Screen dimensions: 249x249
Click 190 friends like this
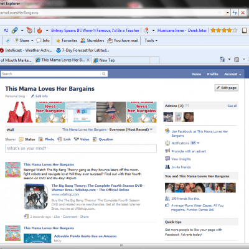pyautogui.click(x=186, y=199)
